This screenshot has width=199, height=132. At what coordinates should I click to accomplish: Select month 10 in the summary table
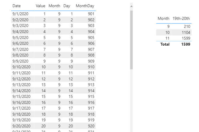coord(167,32)
